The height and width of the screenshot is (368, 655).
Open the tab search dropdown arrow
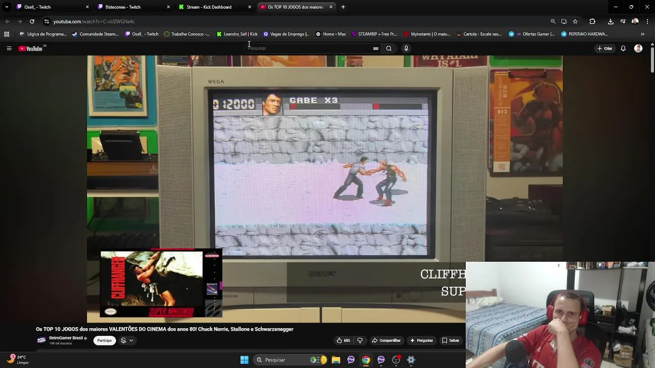[x=6, y=7]
